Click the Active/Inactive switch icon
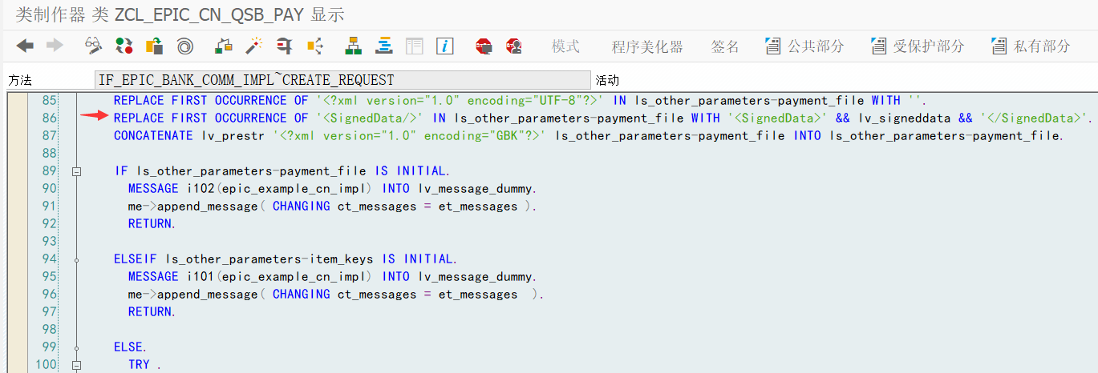This screenshot has height=373, width=1098. [x=124, y=46]
